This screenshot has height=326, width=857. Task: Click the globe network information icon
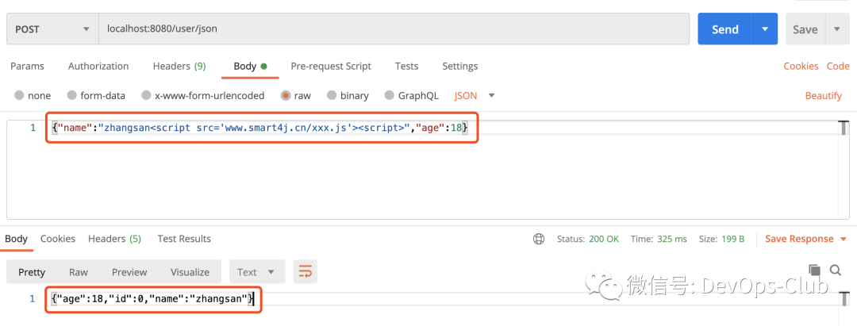click(x=539, y=240)
